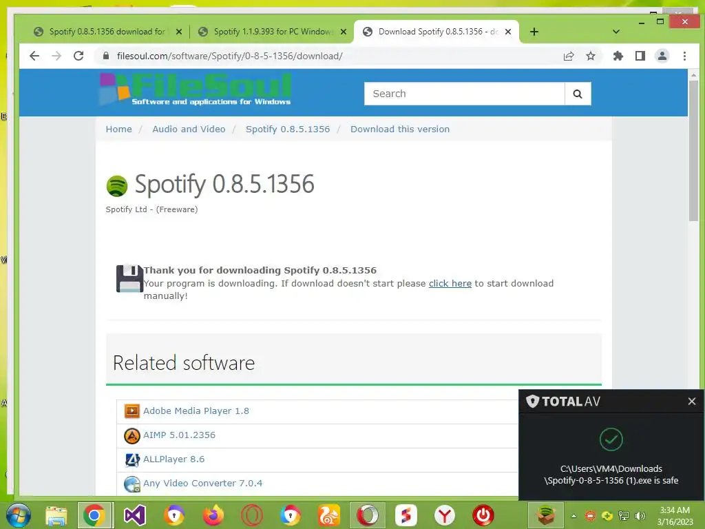705x529 pixels.
Task: Open File Explorer from the taskbar
Action: [x=56, y=515]
